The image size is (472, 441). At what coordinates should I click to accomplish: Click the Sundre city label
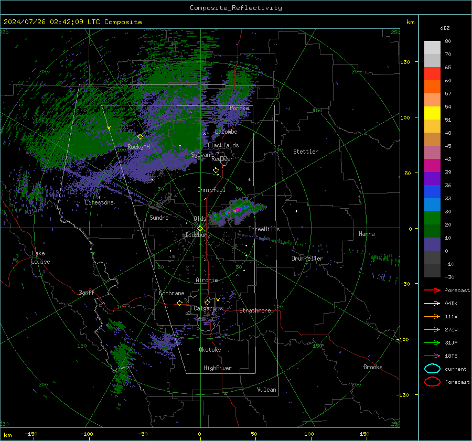pyautogui.click(x=159, y=218)
